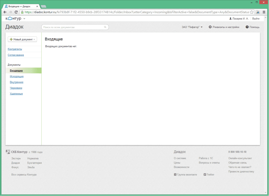Select the Входящие folder in sidebar
269x196 pixels.
(23, 71)
